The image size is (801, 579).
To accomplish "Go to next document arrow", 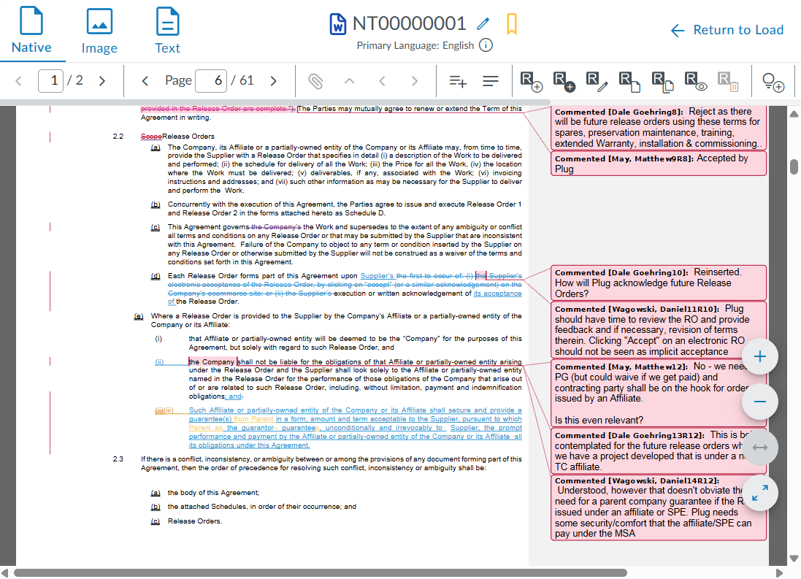I will (x=102, y=81).
